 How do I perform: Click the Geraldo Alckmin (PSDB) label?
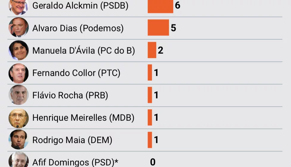click(x=80, y=6)
